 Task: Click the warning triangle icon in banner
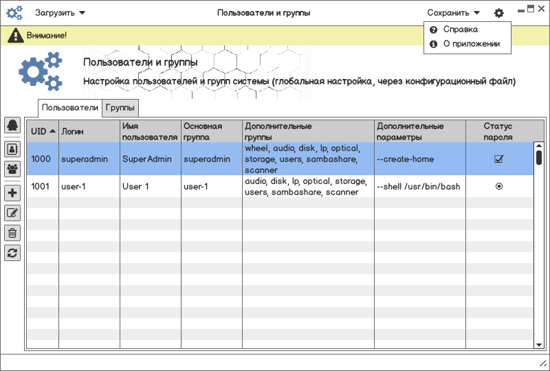(15, 36)
